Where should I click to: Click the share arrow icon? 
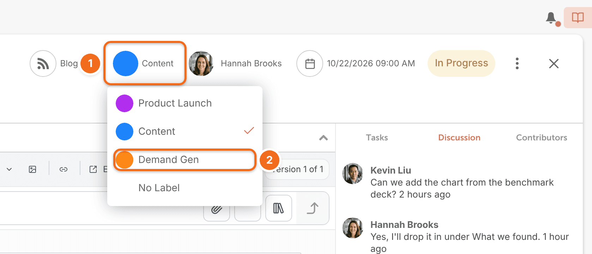coord(313,208)
